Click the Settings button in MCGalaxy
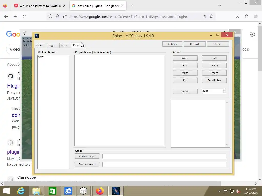Image resolution: width=262 pixels, height=196 pixels. tap(172, 44)
